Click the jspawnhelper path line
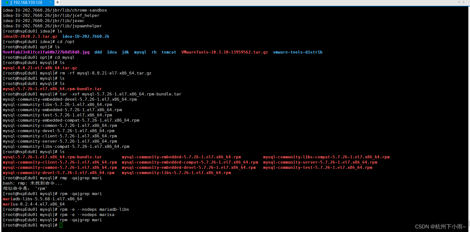The image size is (470, 232). click(52, 26)
